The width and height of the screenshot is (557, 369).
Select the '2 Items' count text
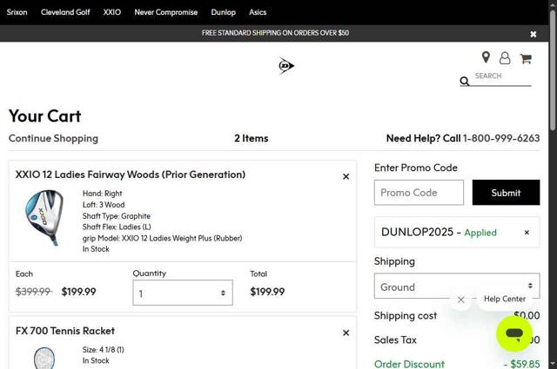click(x=252, y=138)
